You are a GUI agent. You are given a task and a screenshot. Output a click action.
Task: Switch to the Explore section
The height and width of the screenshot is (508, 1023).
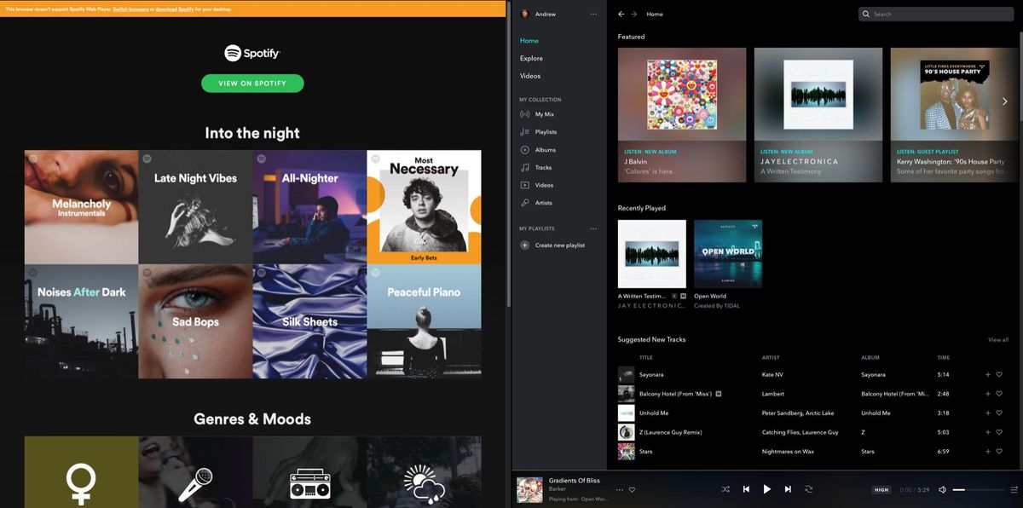click(530, 58)
